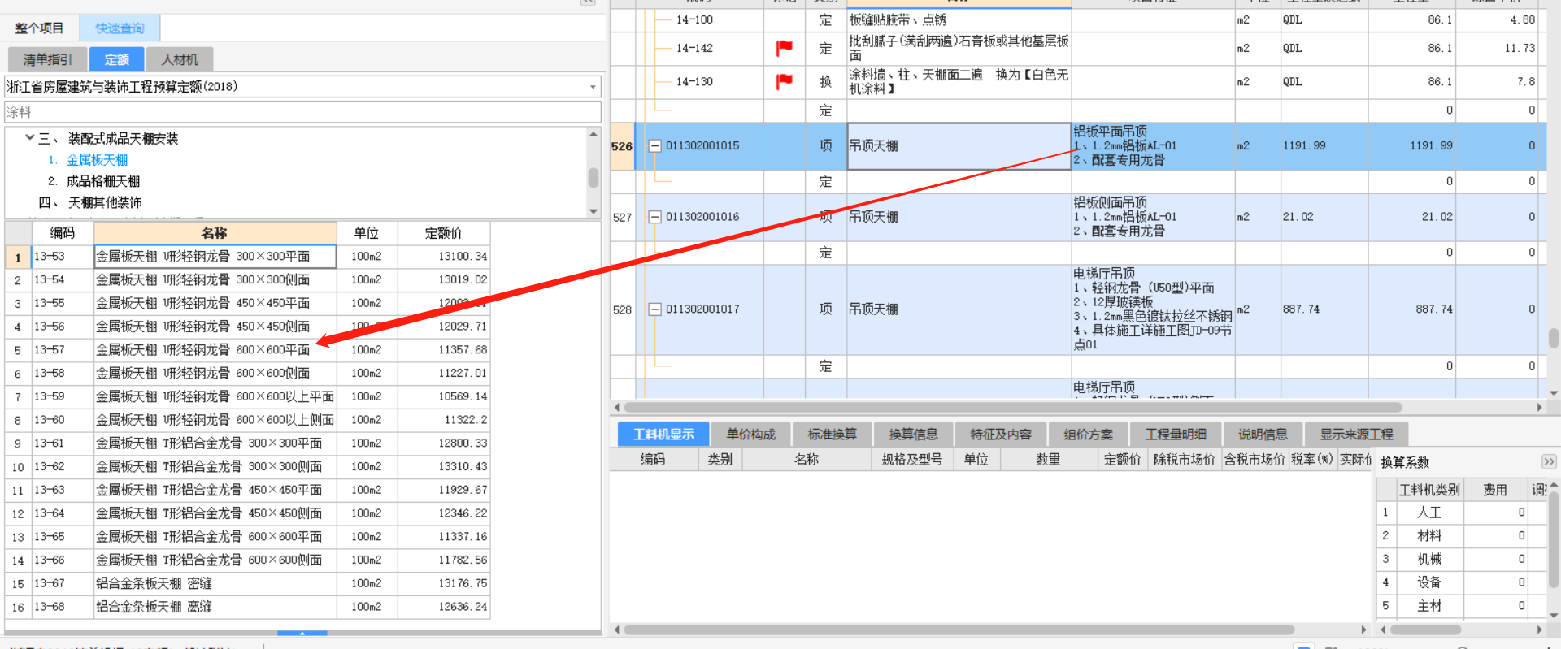Click the 含税市场价 column header

(x=1254, y=460)
